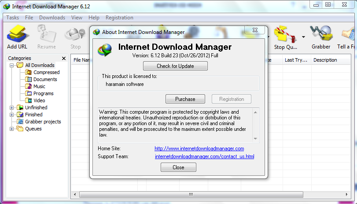Click 'haramain software' licensee text

125,84
